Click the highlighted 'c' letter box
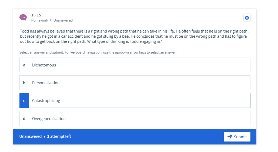 [24, 101]
